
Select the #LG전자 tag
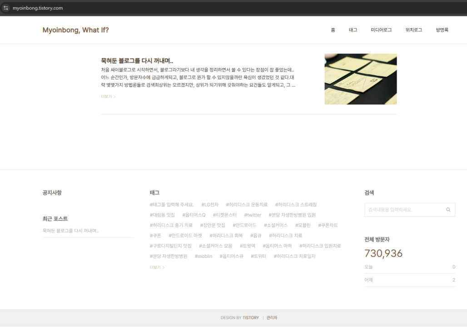pyautogui.click(x=210, y=204)
